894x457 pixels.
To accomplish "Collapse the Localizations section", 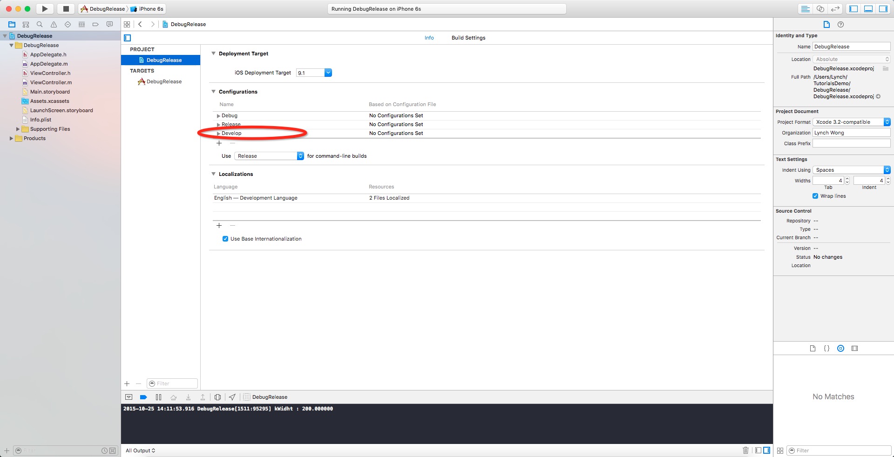I will (x=213, y=174).
